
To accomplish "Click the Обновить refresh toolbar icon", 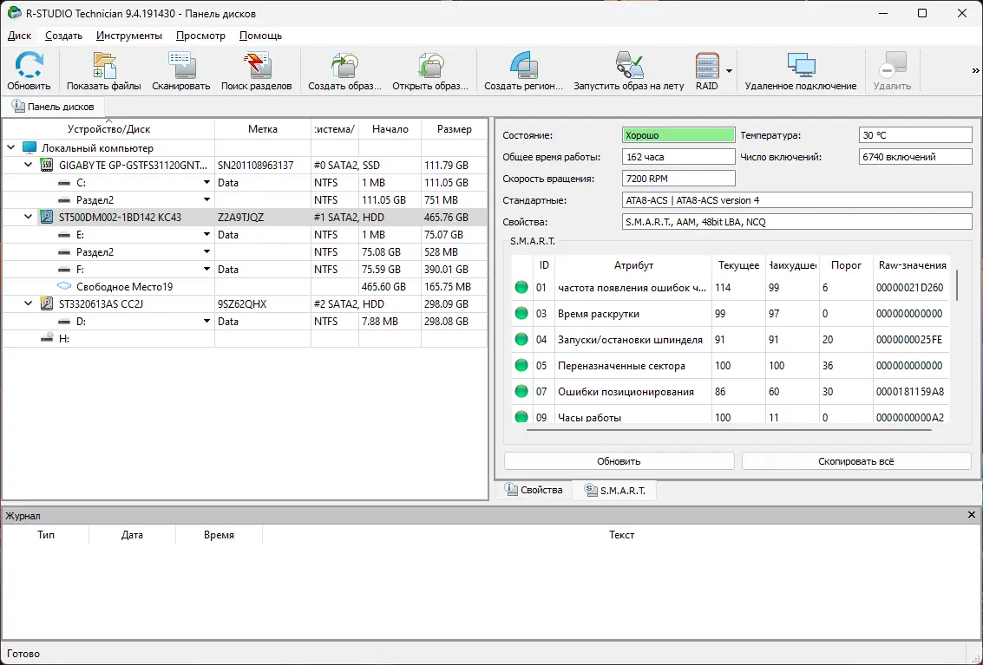I will (x=29, y=71).
